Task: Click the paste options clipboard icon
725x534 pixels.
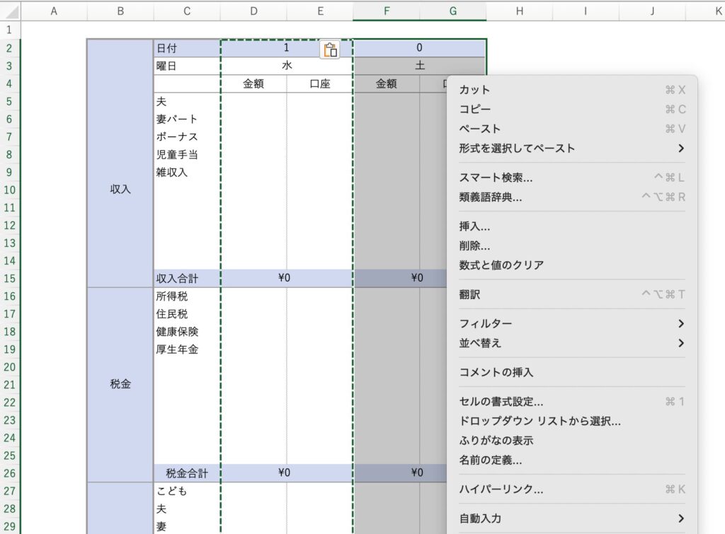Action: click(x=330, y=50)
